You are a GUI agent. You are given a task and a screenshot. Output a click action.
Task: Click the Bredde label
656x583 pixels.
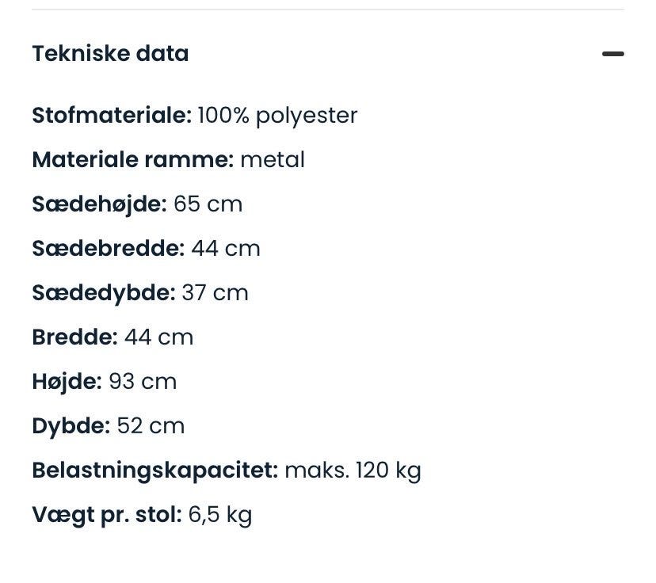(74, 337)
